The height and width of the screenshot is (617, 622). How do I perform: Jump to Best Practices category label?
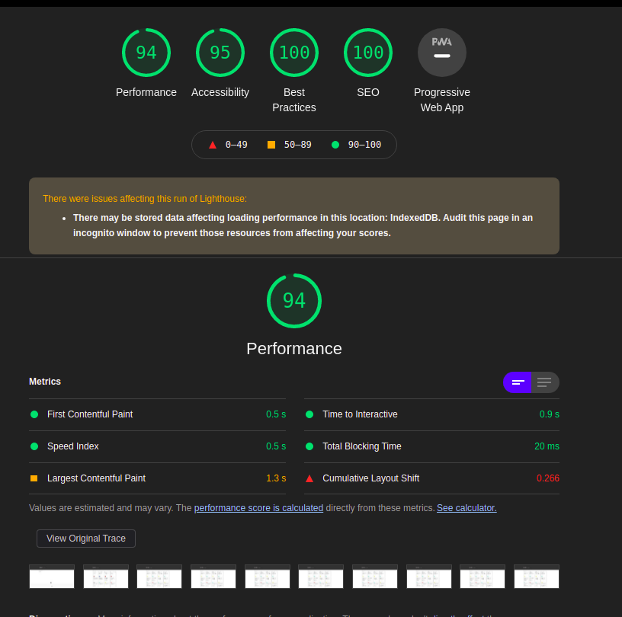[x=294, y=100]
